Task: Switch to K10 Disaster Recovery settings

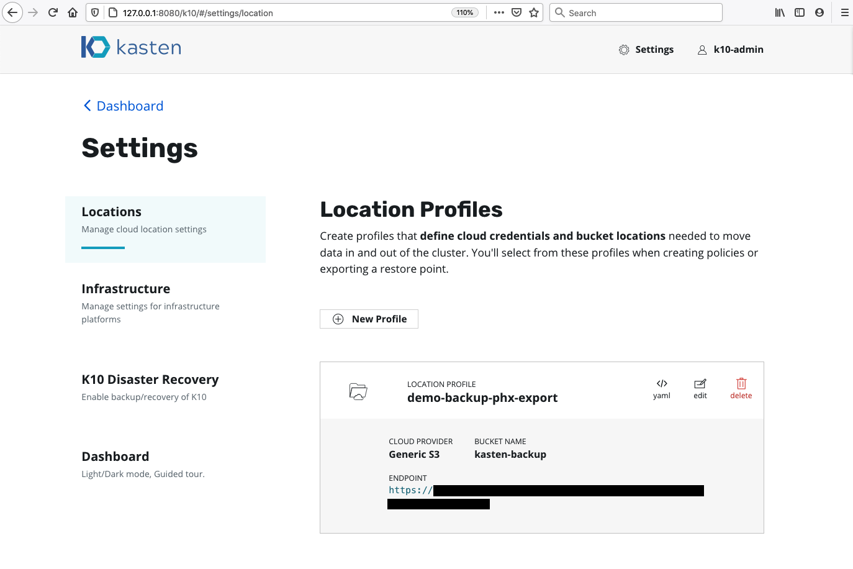Action: [150, 379]
